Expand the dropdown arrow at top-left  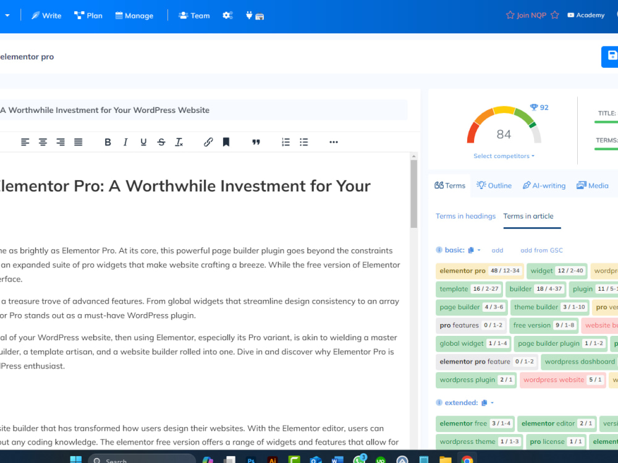point(7,16)
